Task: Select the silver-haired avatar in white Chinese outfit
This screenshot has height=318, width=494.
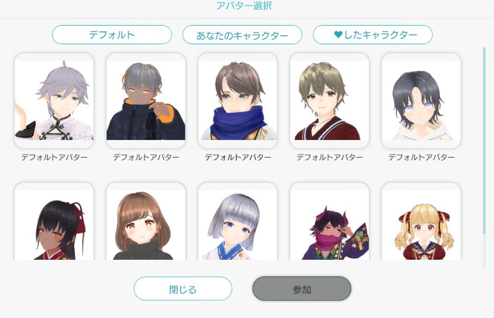Action: tap(54, 101)
